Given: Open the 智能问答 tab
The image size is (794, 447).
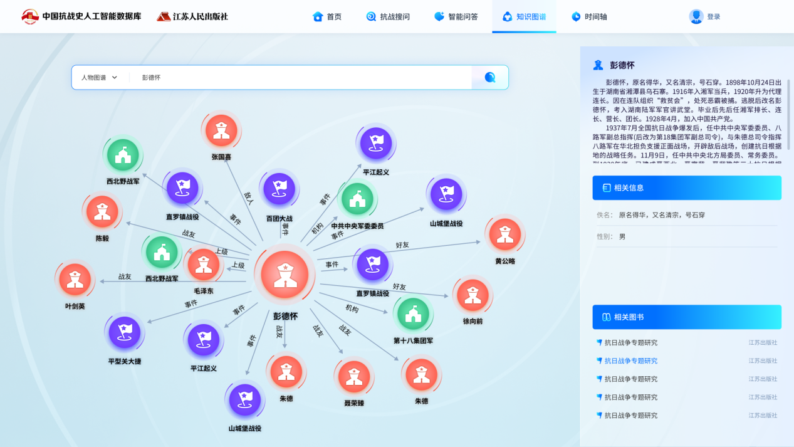Looking at the screenshot, I should coord(456,17).
